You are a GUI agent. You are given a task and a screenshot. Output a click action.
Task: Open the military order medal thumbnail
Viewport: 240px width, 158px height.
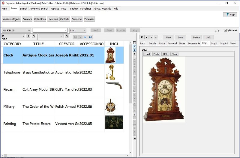tap(110, 107)
